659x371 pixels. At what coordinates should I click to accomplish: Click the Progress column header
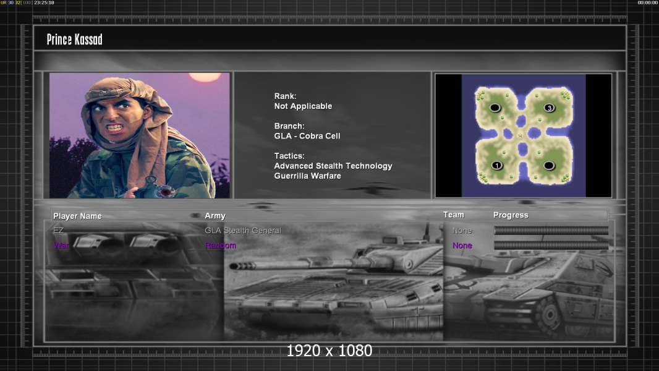click(x=511, y=215)
